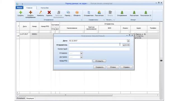179x101 pixels.
Task: Add new Отправитель with plus button
Action: pos(129,45)
